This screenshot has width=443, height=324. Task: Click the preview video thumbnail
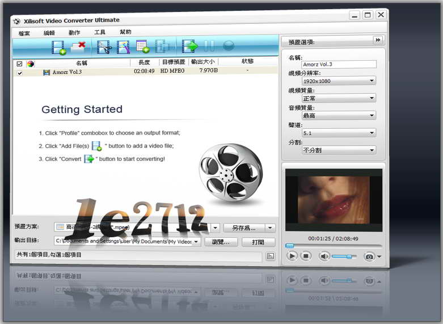pyautogui.click(x=334, y=200)
